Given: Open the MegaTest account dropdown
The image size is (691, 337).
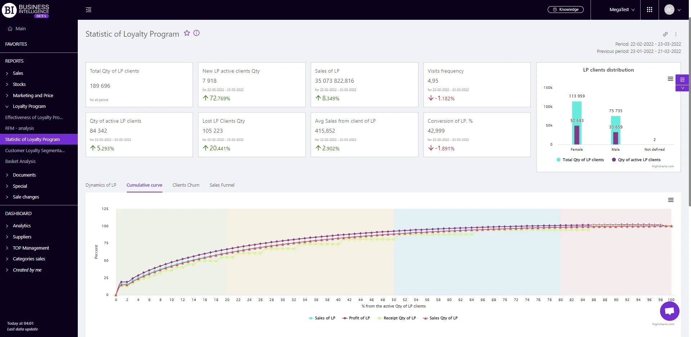Looking at the screenshot, I should [622, 10].
